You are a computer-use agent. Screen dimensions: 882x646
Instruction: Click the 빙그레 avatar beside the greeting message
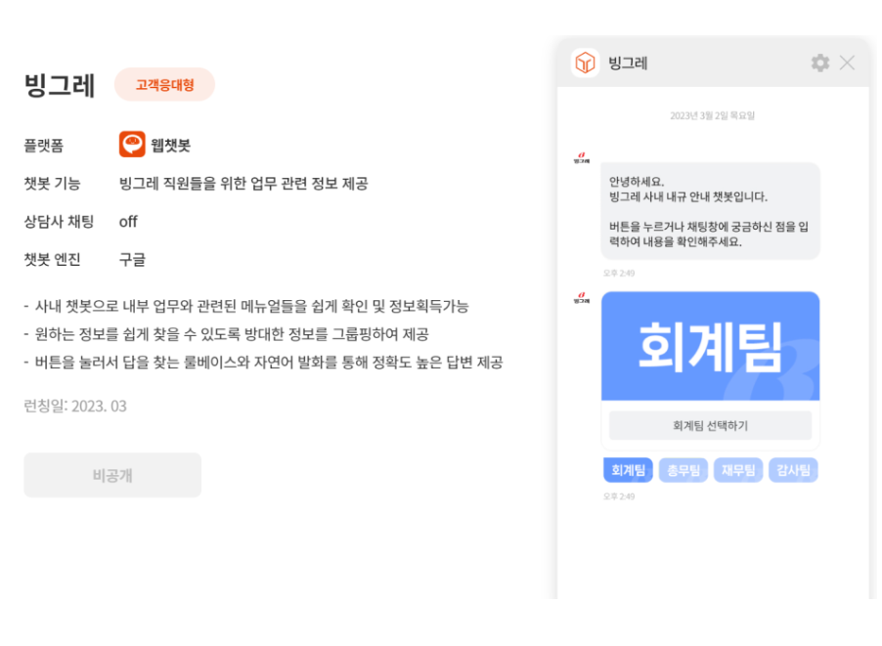(582, 158)
